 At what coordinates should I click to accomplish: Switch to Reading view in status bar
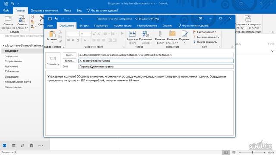[x=234, y=152]
